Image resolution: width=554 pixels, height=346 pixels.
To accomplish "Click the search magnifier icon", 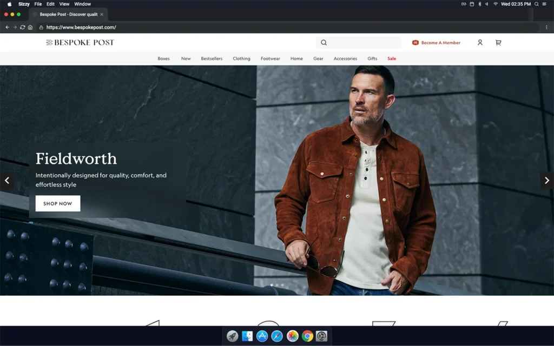I will pos(324,43).
